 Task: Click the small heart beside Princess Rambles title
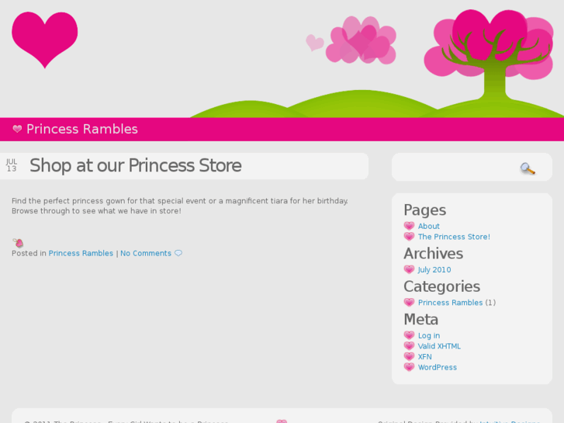(x=17, y=130)
